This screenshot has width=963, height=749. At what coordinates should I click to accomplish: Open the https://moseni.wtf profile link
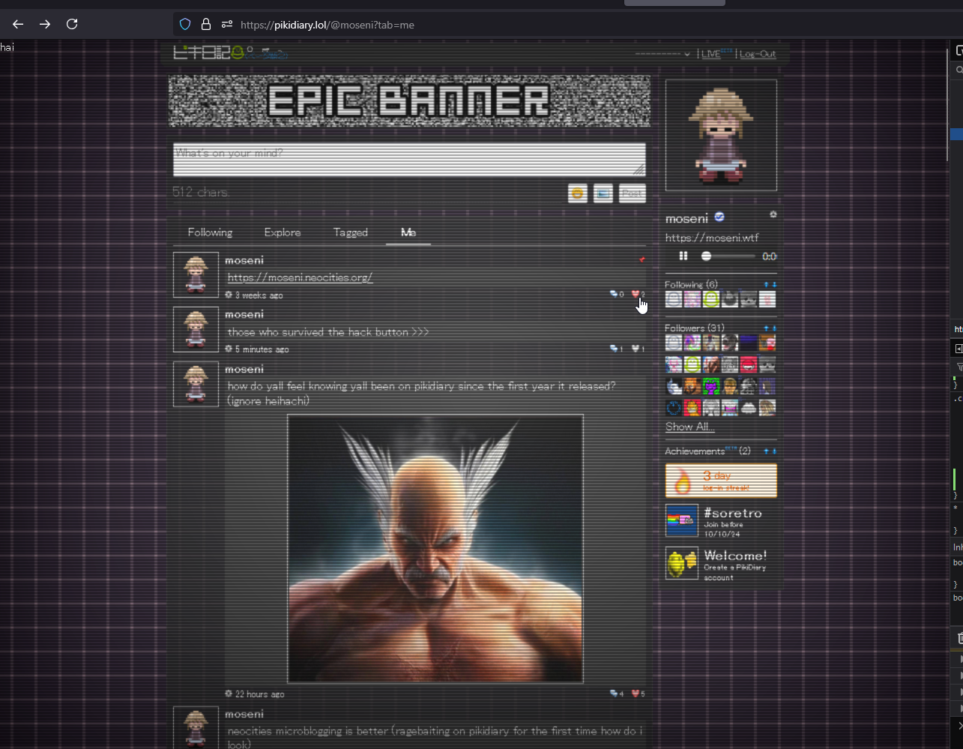point(712,238)
